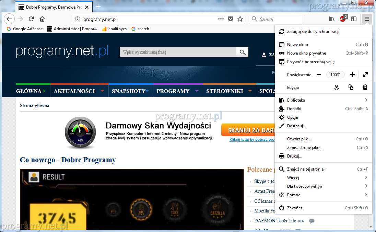Click the site search magnifier button

tap(243, 52)
